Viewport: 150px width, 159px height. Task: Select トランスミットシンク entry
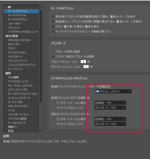point(18,61)
